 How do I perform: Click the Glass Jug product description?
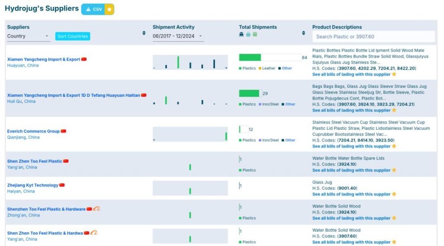pyautogui.click(x=322, y=182)
